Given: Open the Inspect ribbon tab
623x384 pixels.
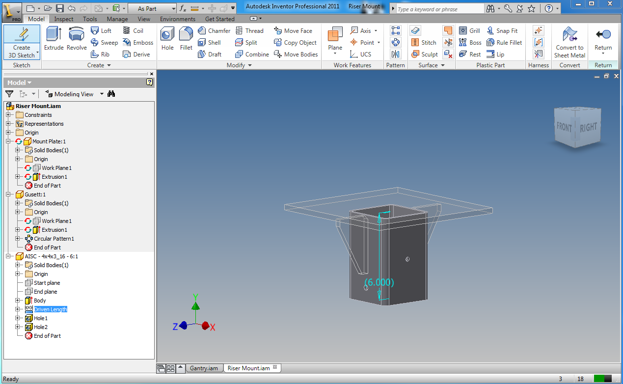Looking at the screenshot, I should click(x=64, y=19).
